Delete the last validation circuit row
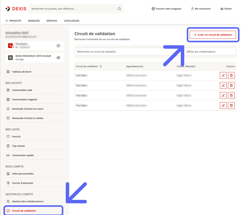Image resolution: width=241 pixels, height=215 pixels. click(x=231, y=105)
